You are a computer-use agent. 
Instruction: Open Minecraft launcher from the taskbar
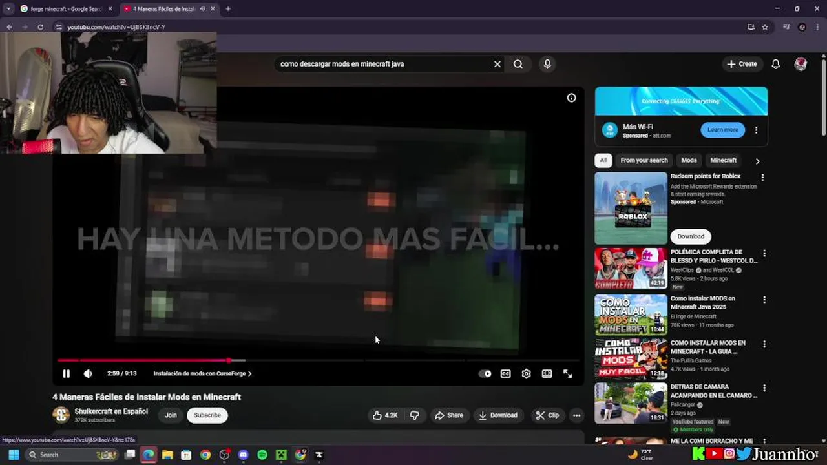pyautogui.click(x=281, y=455)
